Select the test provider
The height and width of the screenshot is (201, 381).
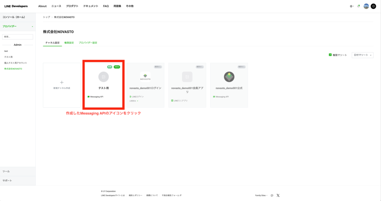click(x=6, y=51)
